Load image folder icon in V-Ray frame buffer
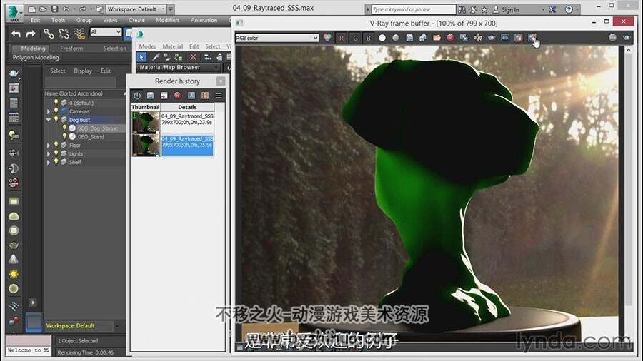 [x=437, y=38]
